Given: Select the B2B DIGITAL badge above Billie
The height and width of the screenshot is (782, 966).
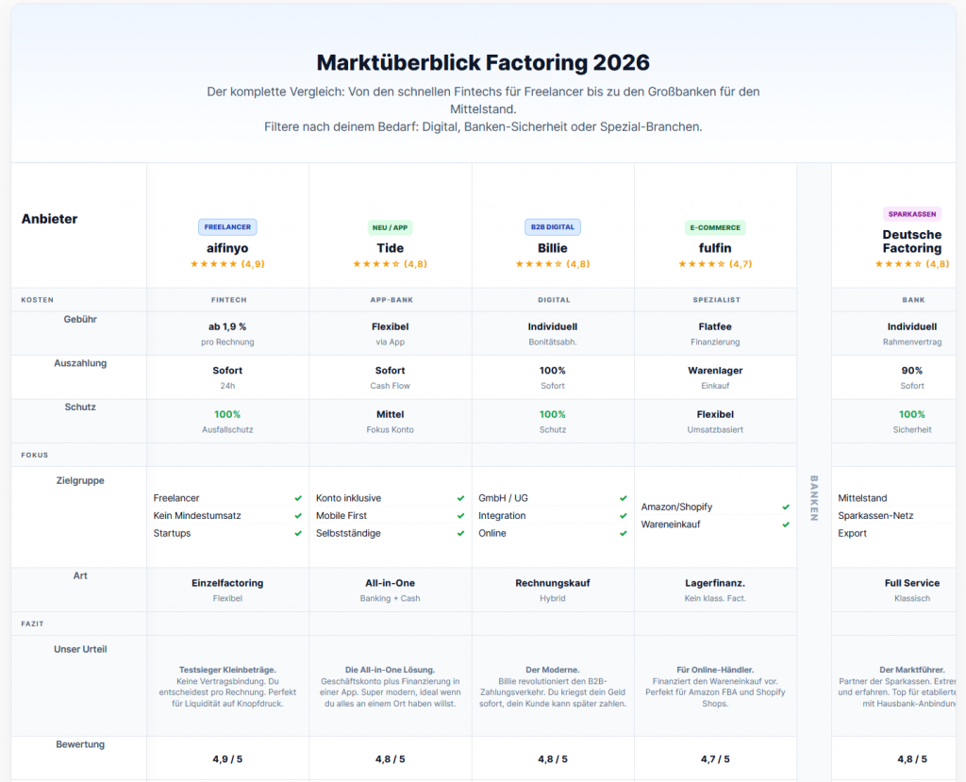Looking at the screenshot, I should 553,226.
